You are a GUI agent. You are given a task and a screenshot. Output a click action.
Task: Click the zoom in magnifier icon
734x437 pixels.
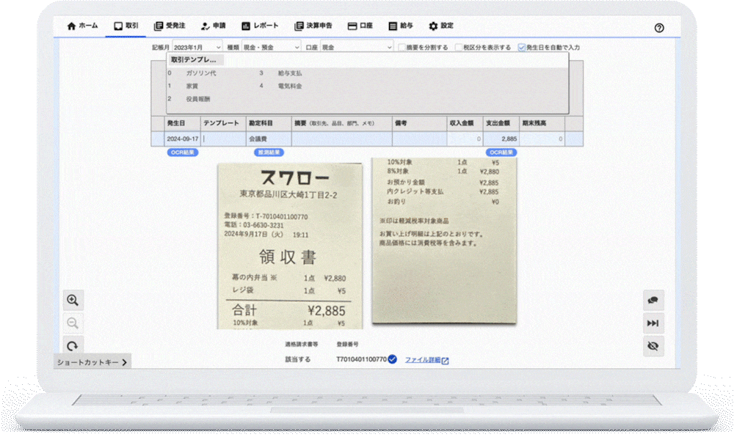pyautogui.click(x=73, y=300)
